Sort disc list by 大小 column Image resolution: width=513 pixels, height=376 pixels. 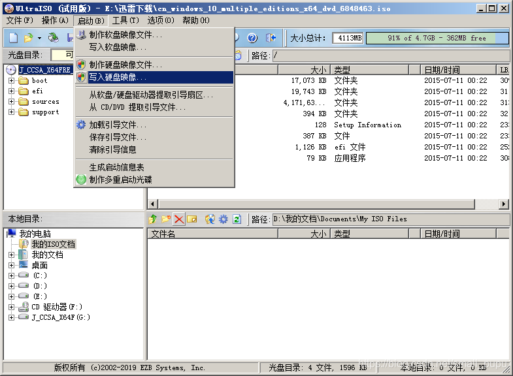305,70
